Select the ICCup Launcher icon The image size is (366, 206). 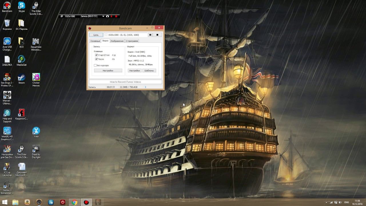coord(7,170)
